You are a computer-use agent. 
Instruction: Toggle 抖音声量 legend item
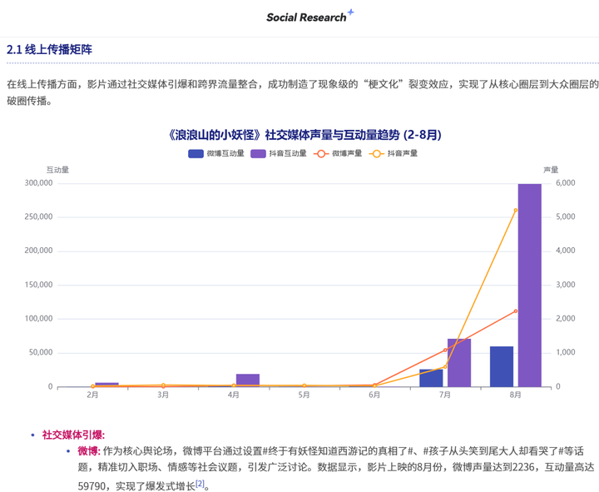(x=393, y=153)
